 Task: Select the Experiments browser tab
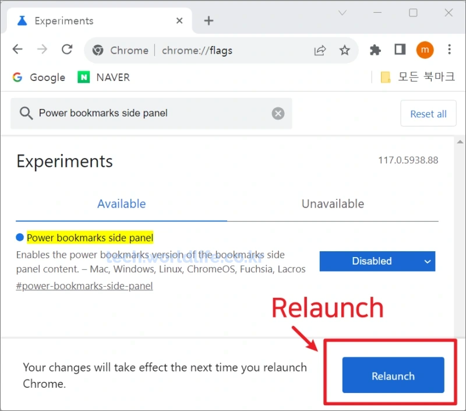(98, 20)
